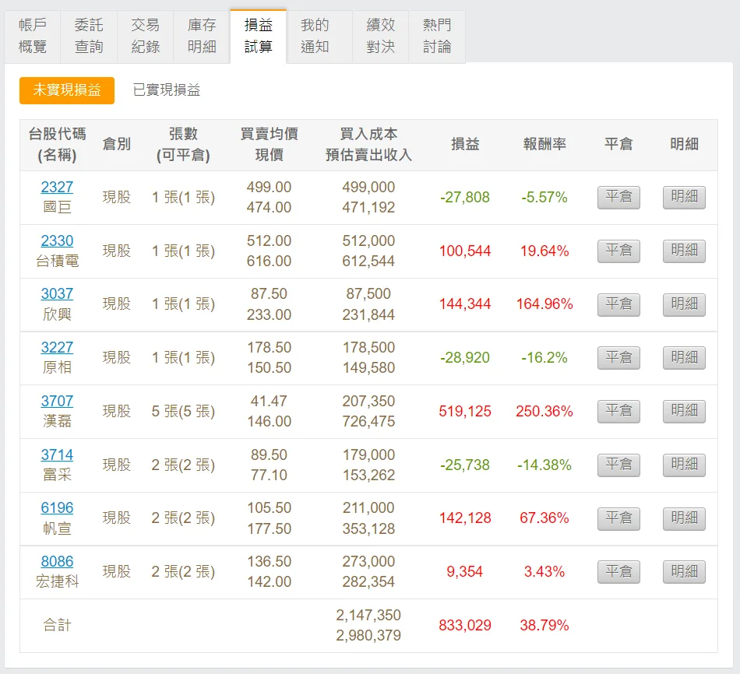
Task: Open stock code link 3714
Action: 57,455
